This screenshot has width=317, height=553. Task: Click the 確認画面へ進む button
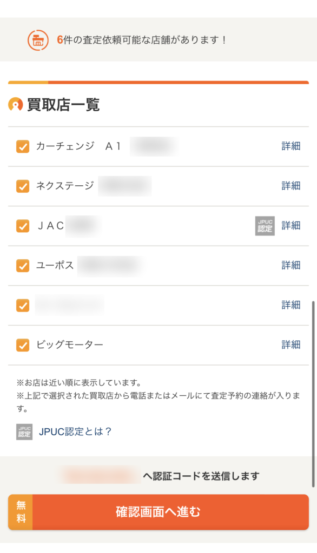[x=159, y=512]
